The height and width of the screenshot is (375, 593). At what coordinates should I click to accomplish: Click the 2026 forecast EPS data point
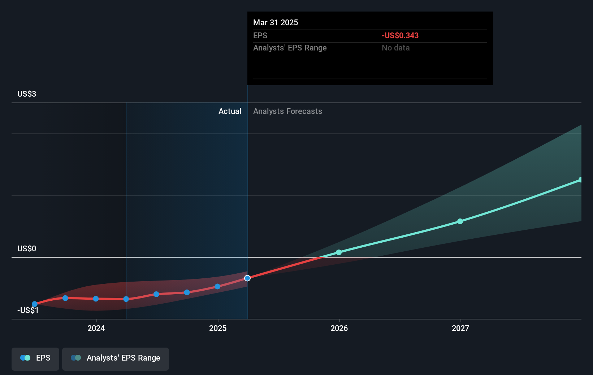point(339,252)
